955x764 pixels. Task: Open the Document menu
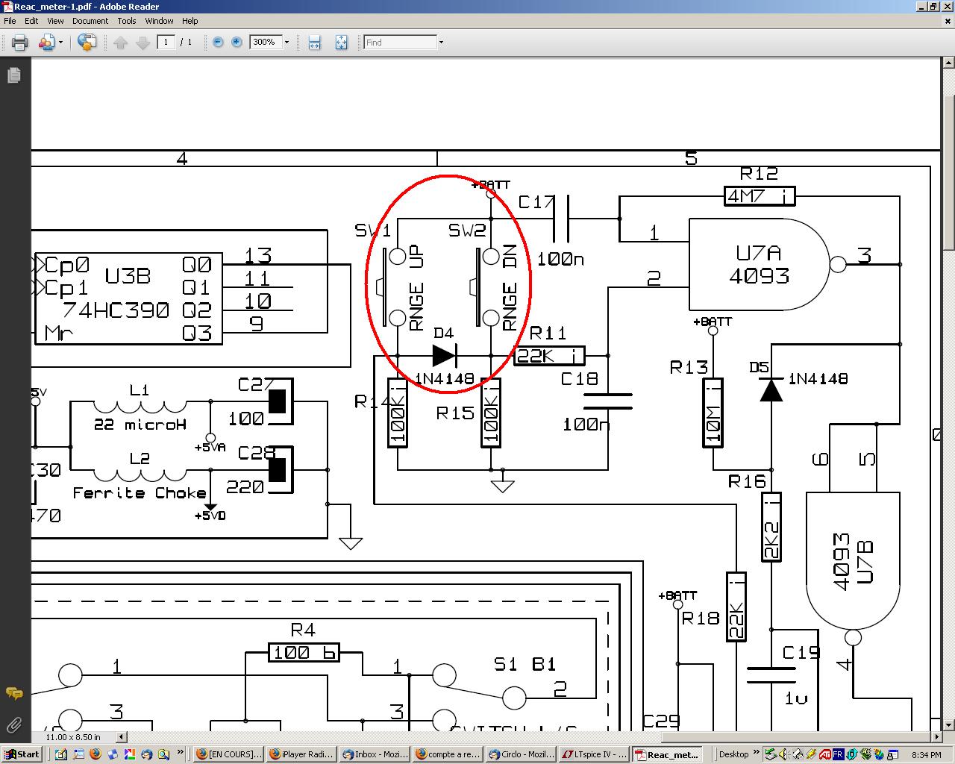pos(90,21)
